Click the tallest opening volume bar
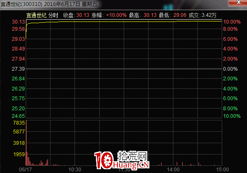Screen dimensions: 247x173 coord(26,143)
